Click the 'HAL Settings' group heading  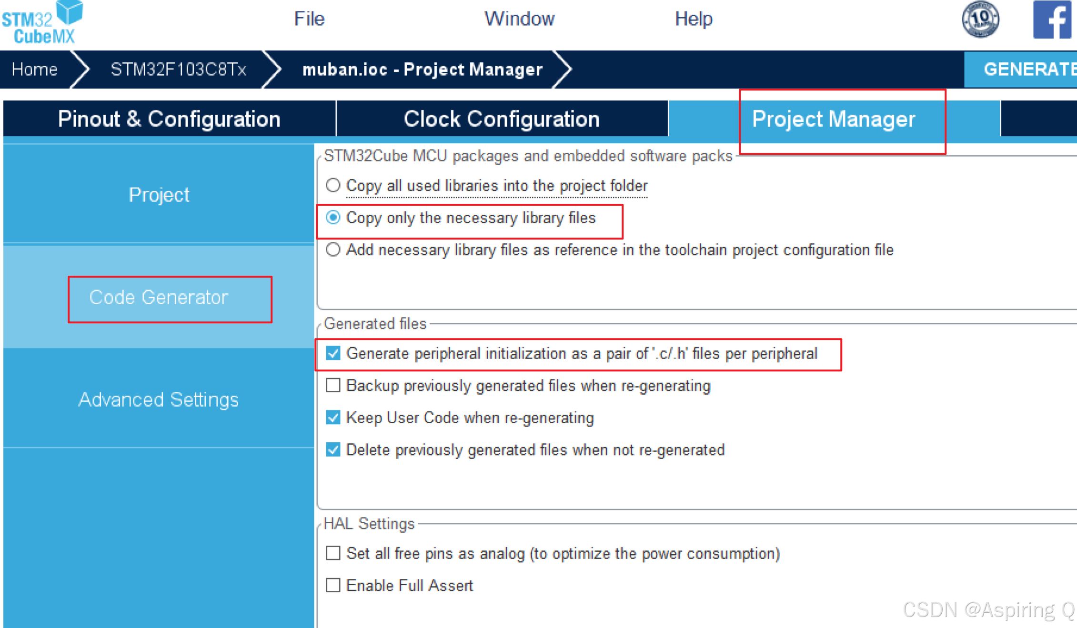pos(369,524)
